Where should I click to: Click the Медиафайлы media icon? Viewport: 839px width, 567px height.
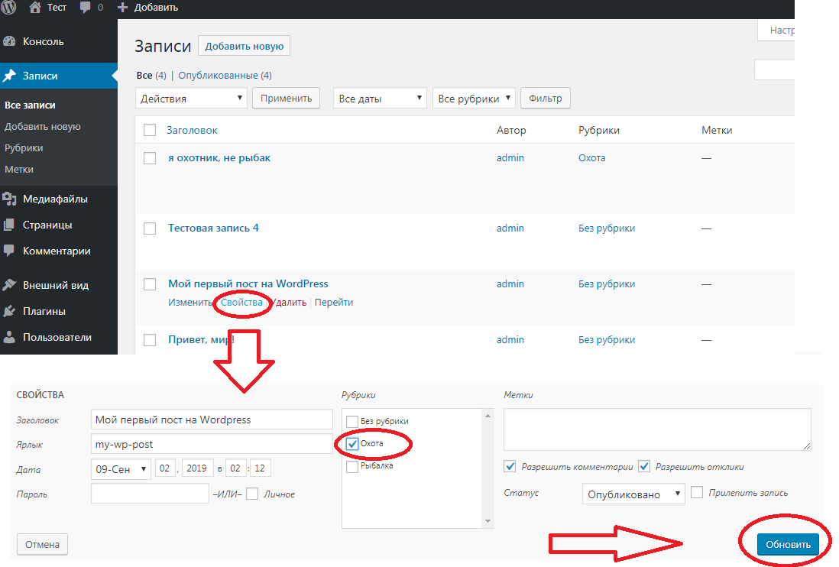click(10, 199)
